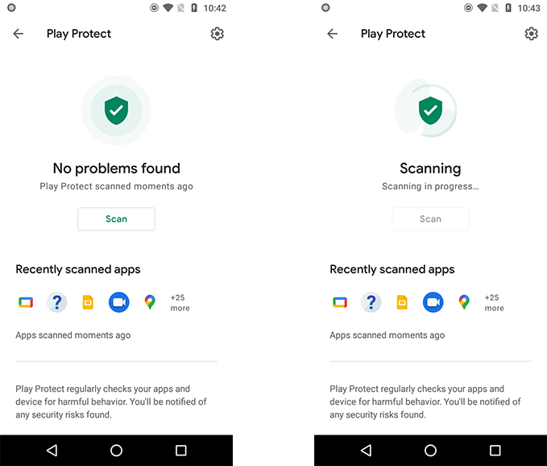Expand +25 more apps on left screen
Viewport: 547px width, 466px height.
[180, 302]
